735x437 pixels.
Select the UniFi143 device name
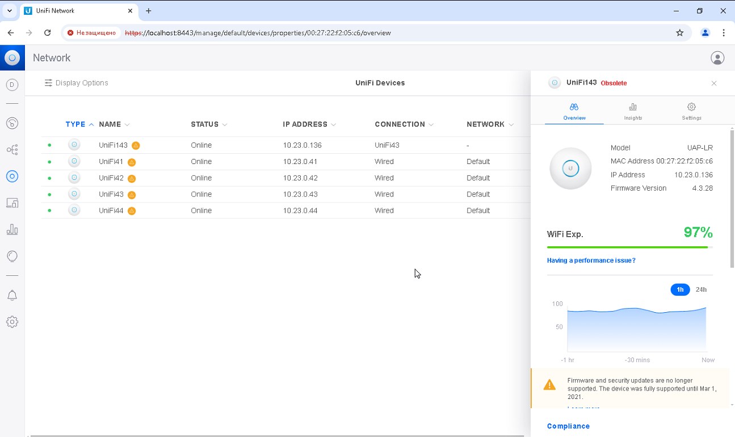coord(113,145)
